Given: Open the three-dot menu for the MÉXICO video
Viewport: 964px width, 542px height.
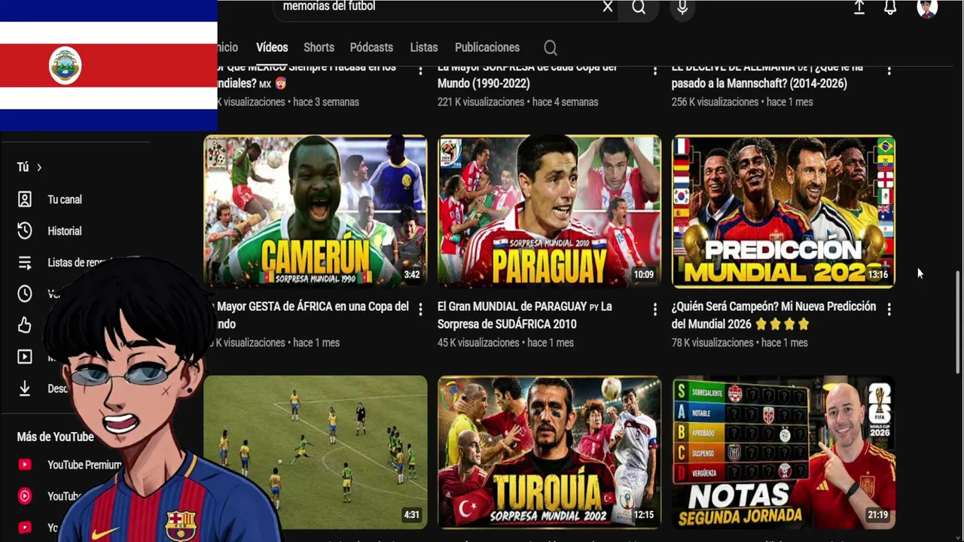Looking at the screenshot, I should [x=420, y=70].
